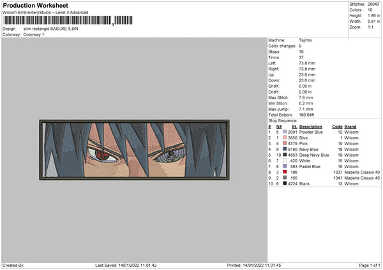
Task: Click Madeira Classic 40 brand in row 8
Action: (362, 172)
